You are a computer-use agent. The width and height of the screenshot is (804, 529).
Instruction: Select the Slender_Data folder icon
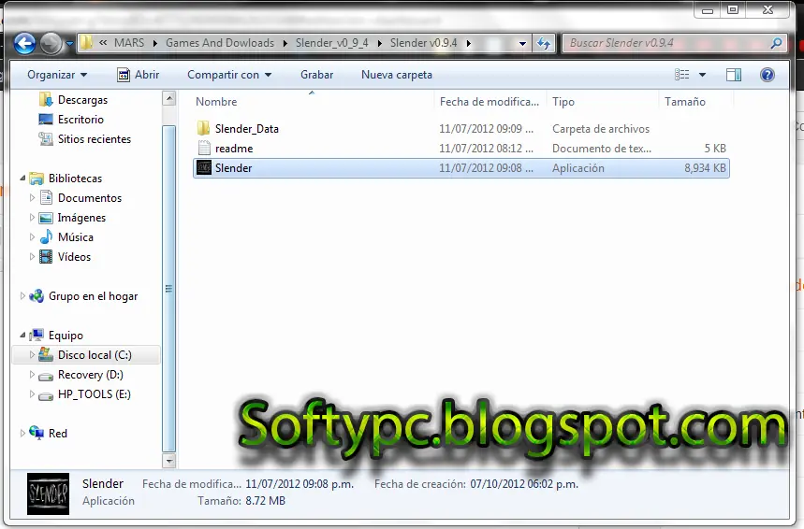203,128
